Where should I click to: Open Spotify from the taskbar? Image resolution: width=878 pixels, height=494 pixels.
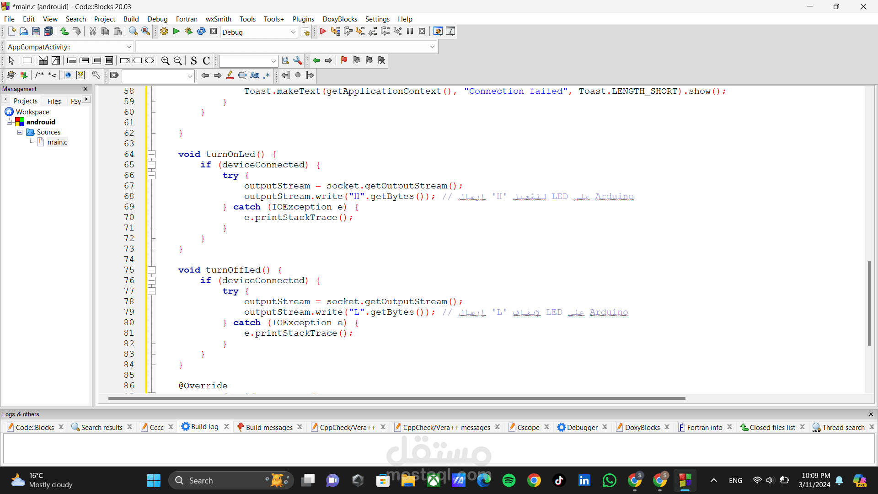509,480
